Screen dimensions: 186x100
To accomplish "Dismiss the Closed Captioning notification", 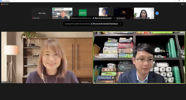I will pyautogui.click(x=121, y=24).
